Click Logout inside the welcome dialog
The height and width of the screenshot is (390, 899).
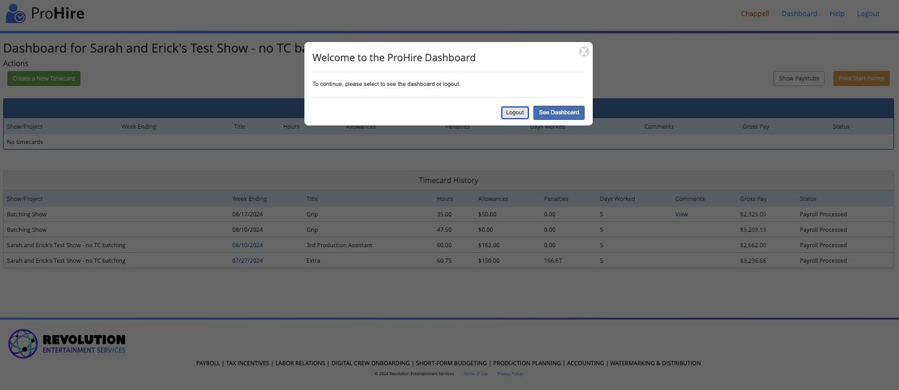(515, 112)
